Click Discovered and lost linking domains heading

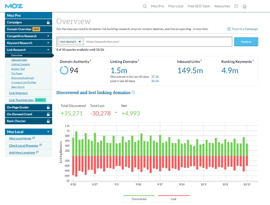[93, 93]
